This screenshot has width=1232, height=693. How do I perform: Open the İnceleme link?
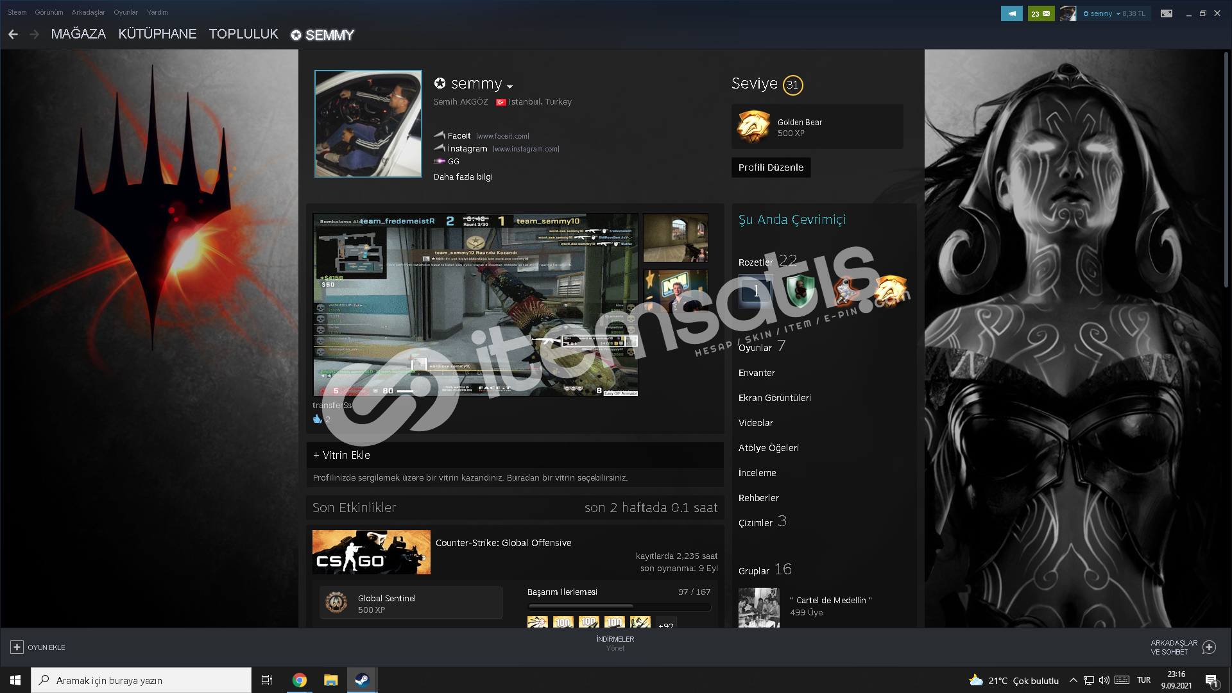[x=757, y=473]
